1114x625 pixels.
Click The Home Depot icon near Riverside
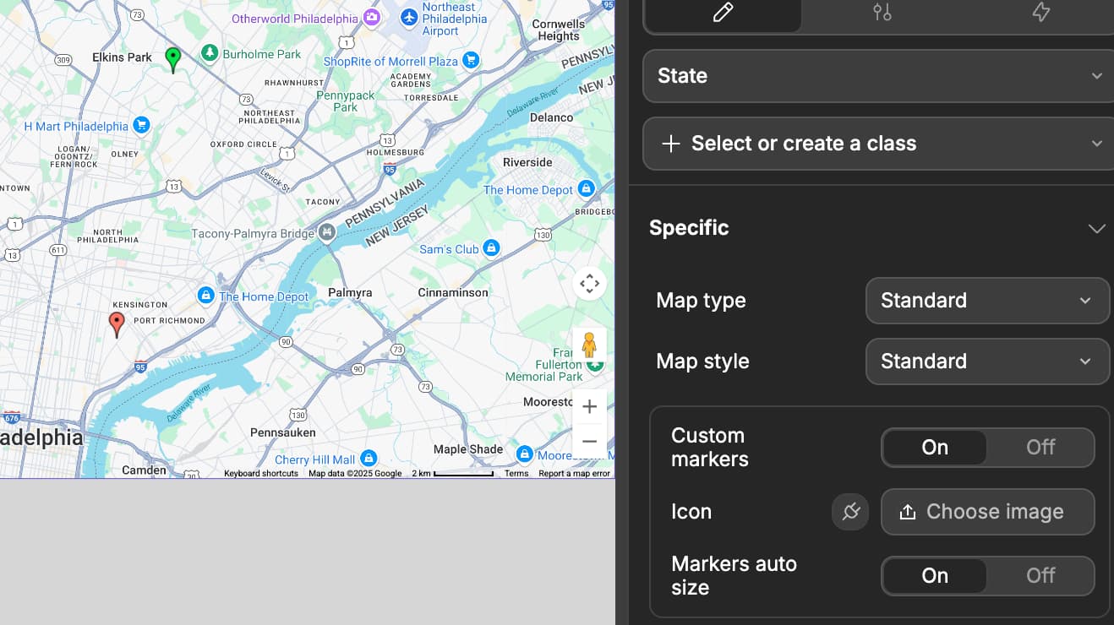pos(586,189)
